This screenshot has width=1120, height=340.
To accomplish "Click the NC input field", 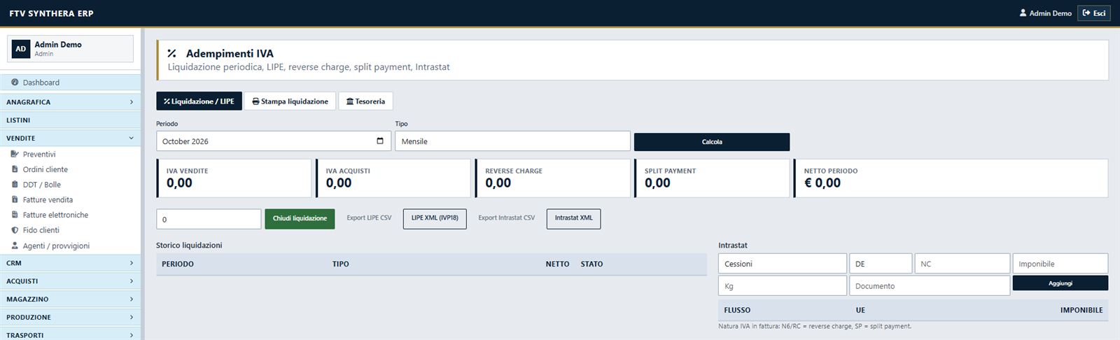I will tap(962, 264).
